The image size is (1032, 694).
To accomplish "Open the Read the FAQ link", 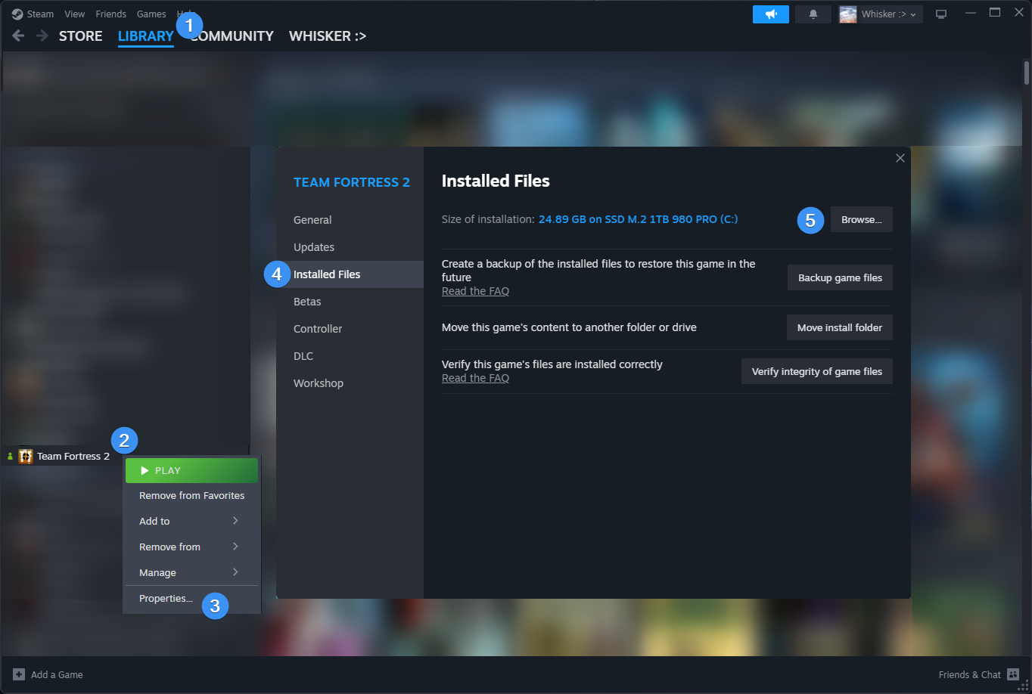I will [x=475, y=290].
